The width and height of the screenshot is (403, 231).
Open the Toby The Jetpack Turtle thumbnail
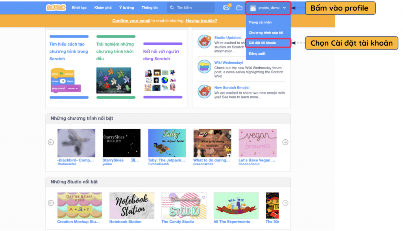pos(167,143)
